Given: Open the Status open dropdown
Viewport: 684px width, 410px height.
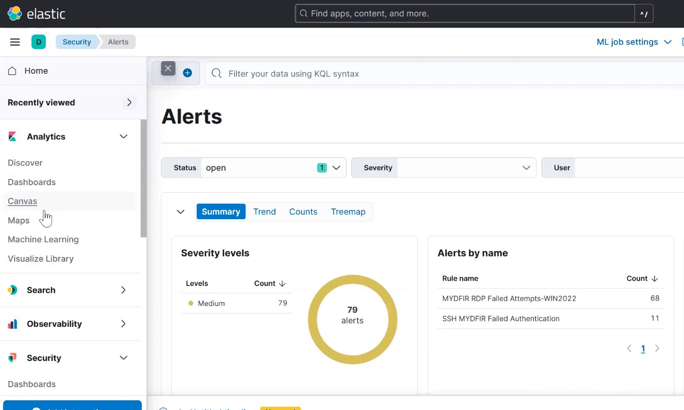Looking at the screenshot, I should pos(254,168).
